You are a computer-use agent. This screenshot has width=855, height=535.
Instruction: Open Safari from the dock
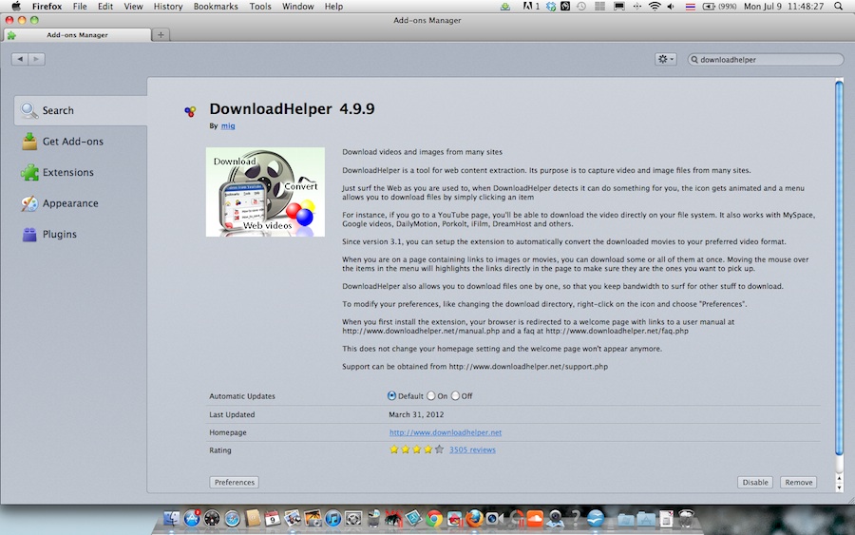click(233, 518)
